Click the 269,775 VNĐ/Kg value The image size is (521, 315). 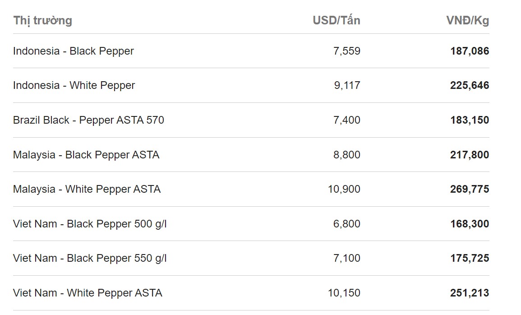click(x=469, y=189)
